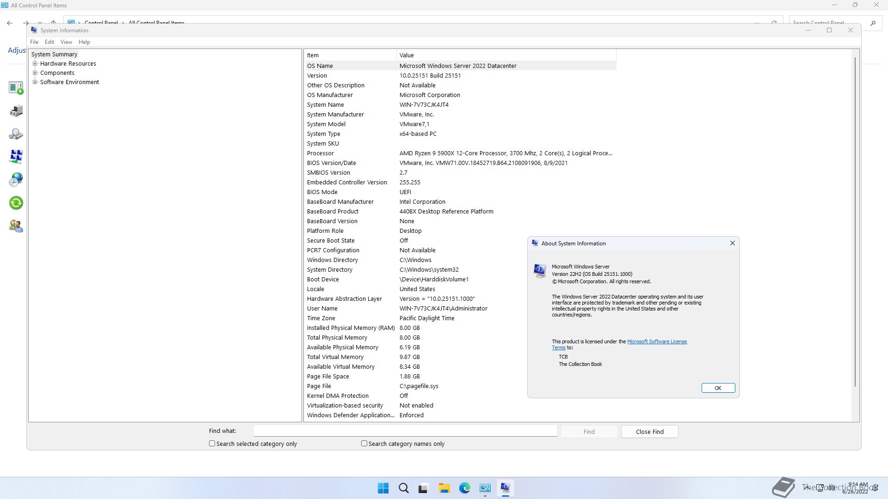Screen dimensions: 888x499
Task: Open the File menu in System Information
Action: [34, 42]
